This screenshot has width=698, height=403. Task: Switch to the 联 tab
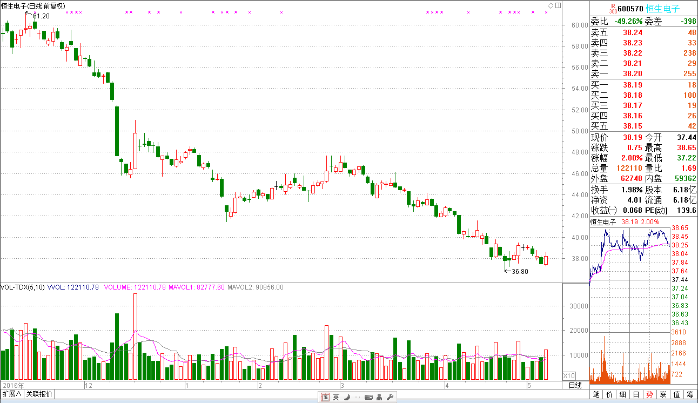pyautogui.click(x=663, y=394)
